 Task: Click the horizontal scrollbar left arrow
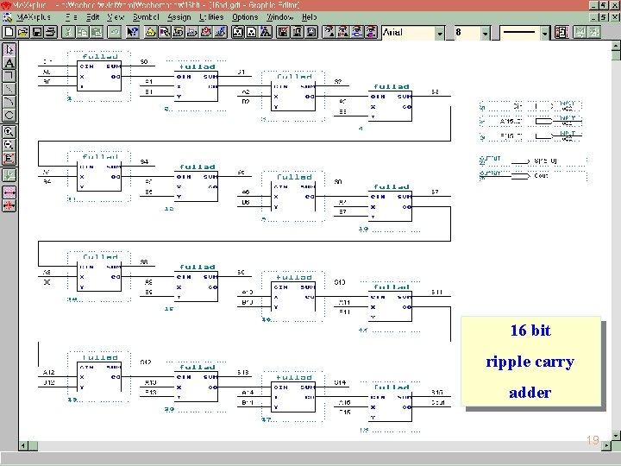[23, 445]
